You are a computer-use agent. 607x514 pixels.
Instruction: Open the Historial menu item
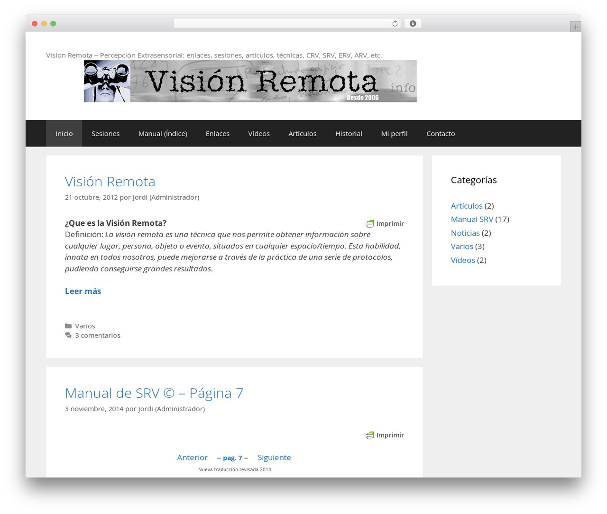[x=349, y=133]
